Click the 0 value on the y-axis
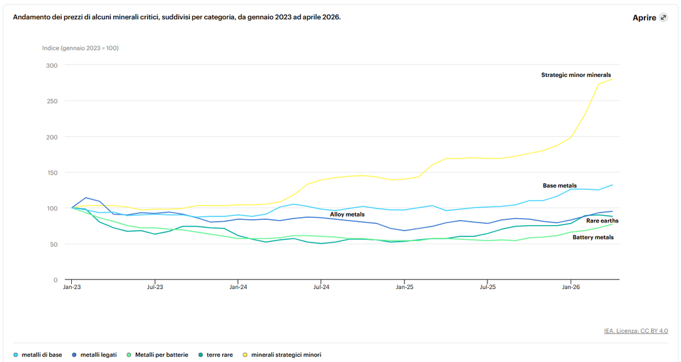 click(x=56, y=280)
